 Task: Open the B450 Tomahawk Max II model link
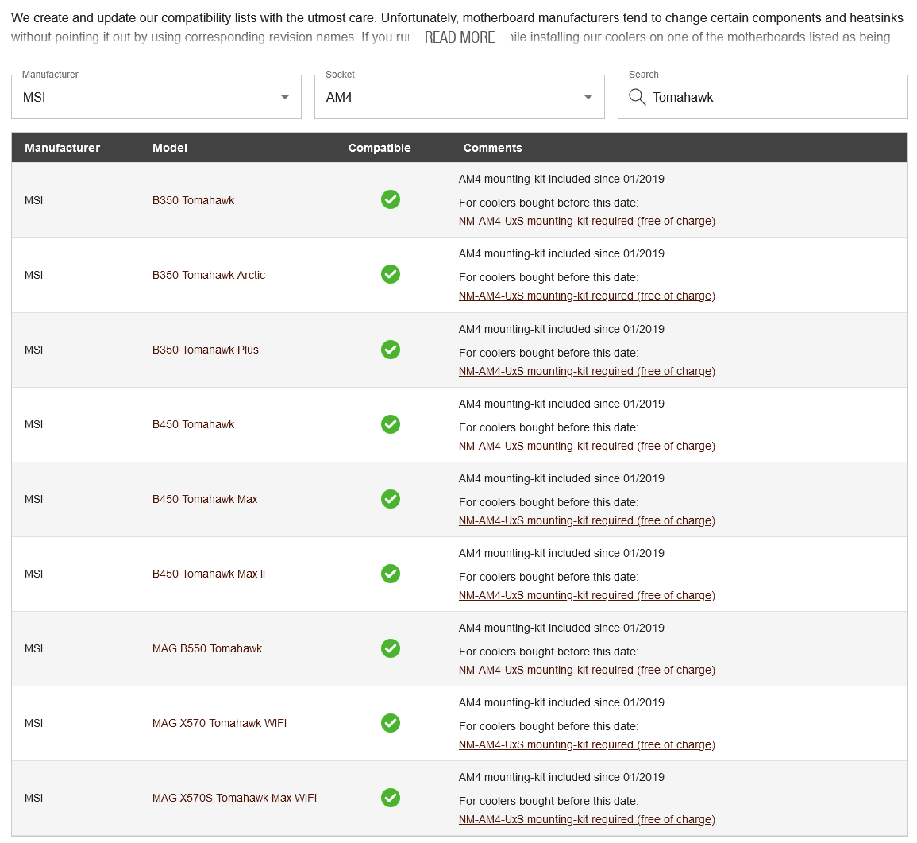209,574
